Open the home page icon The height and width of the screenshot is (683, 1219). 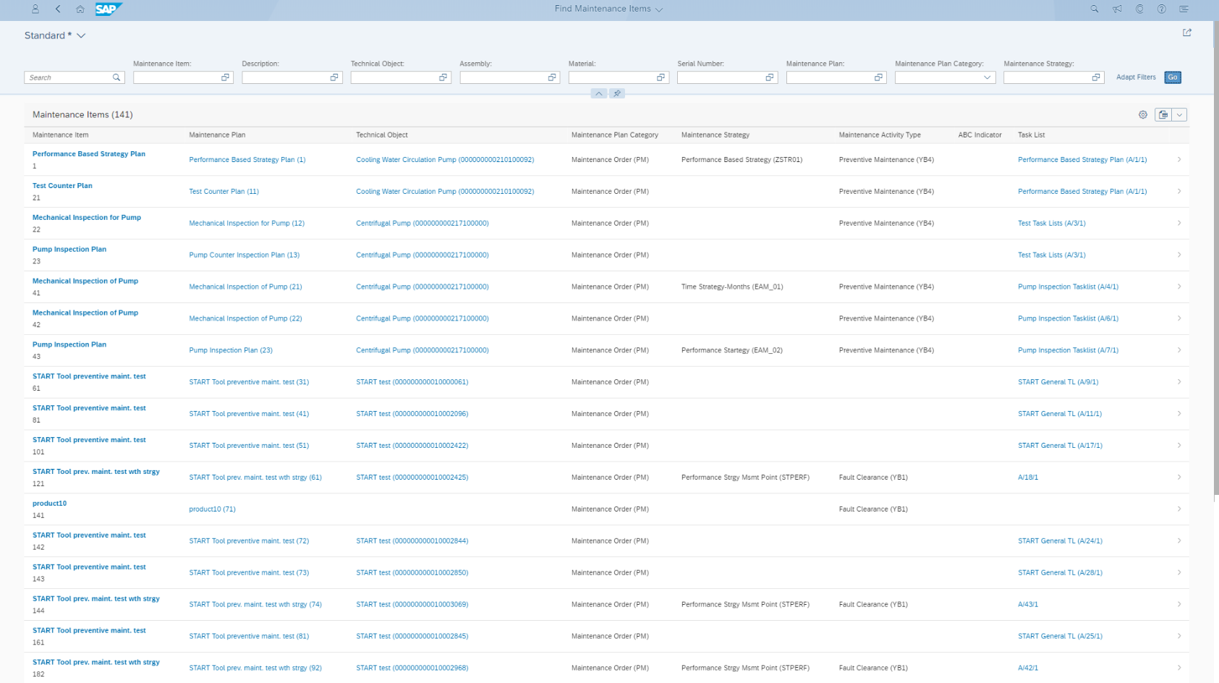80,9
